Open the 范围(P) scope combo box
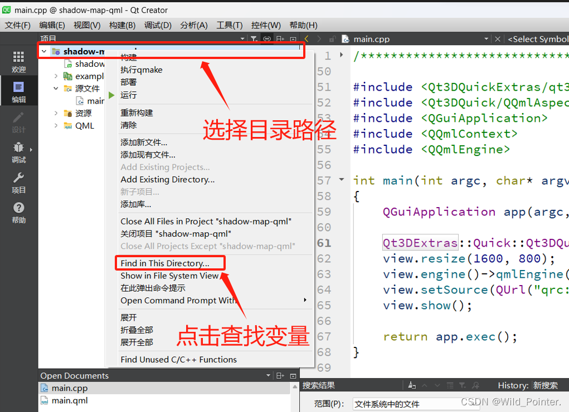The height and width of the screenshot is (412, 569). [x=417, y=404]
